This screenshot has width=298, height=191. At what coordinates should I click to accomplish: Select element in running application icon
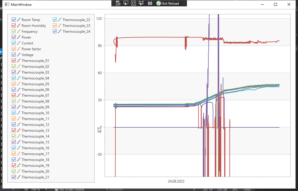point(141,3)
